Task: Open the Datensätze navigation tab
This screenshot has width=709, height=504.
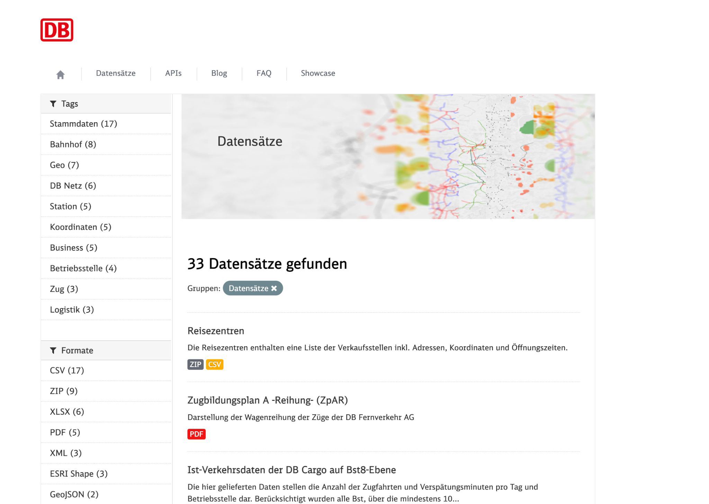Action: tap(116, 73)
